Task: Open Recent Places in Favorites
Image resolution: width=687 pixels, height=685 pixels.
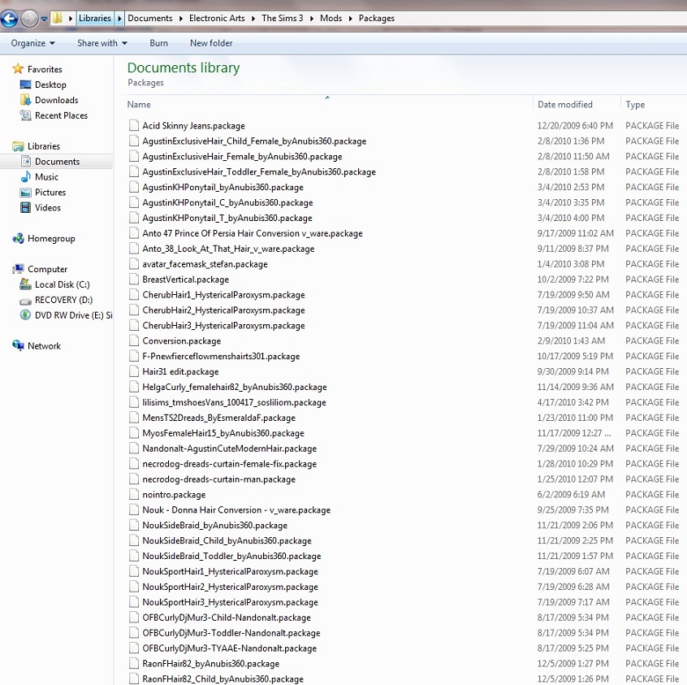Action: 54,115
